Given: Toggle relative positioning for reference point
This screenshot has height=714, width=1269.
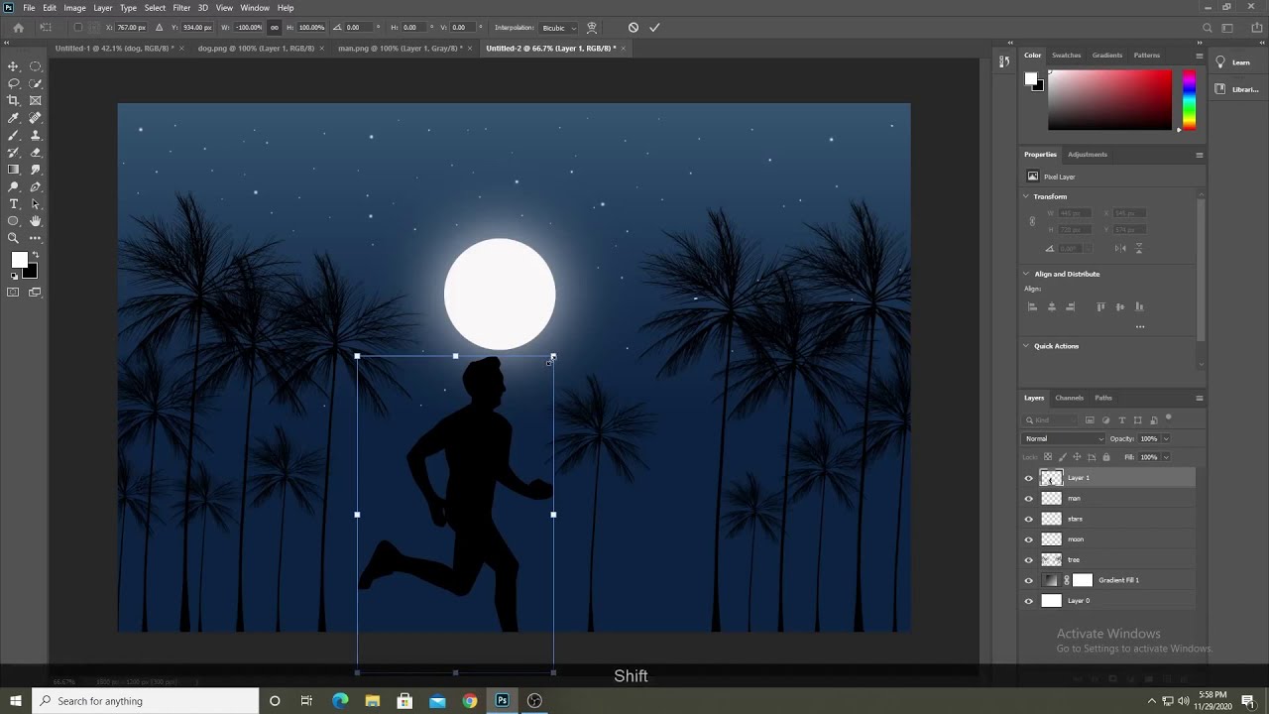Looking at the screenshot, I should (159, 28).
